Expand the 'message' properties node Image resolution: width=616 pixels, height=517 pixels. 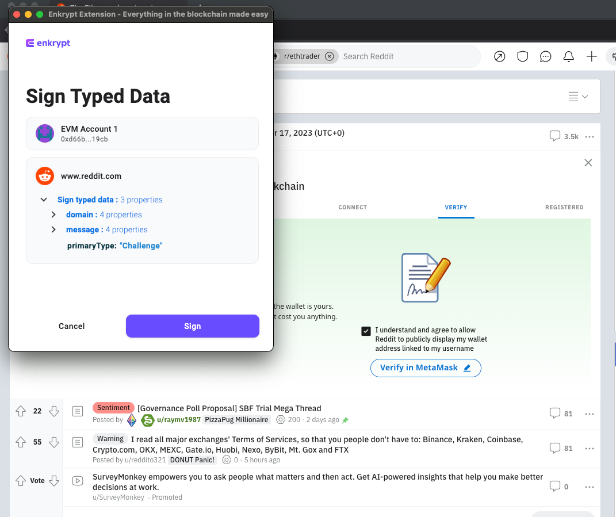(x=53, y=229)
